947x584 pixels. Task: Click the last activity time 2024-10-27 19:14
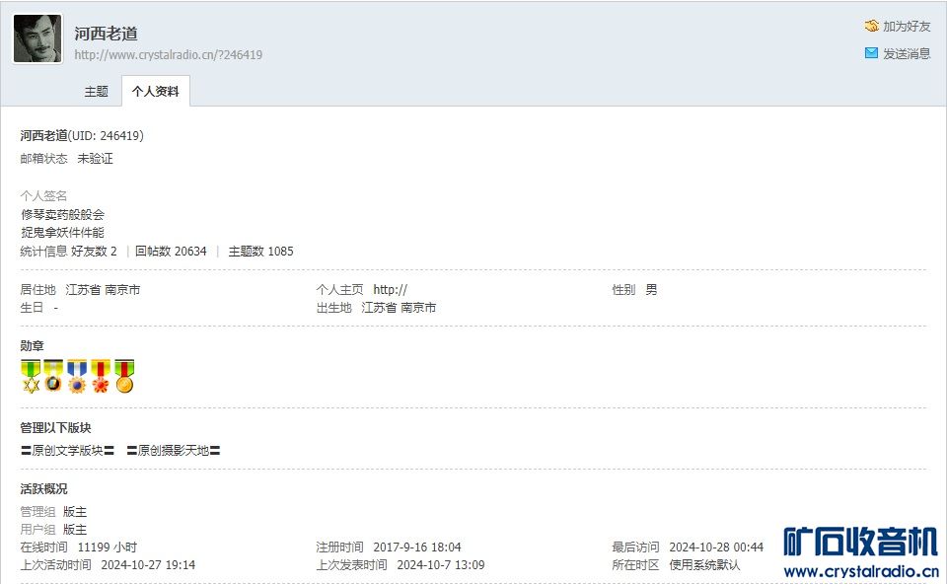(x=148, y=565)
